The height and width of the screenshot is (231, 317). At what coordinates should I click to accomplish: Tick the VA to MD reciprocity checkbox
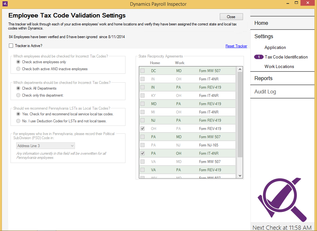[143, 162]
